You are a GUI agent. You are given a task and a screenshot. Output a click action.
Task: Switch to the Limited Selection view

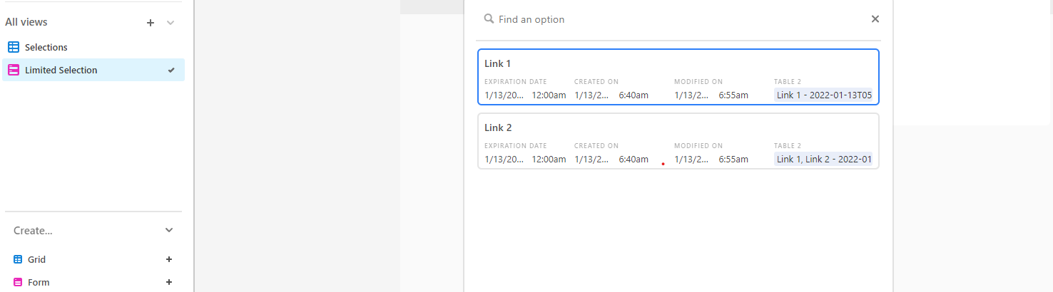(x=61, y=70)
